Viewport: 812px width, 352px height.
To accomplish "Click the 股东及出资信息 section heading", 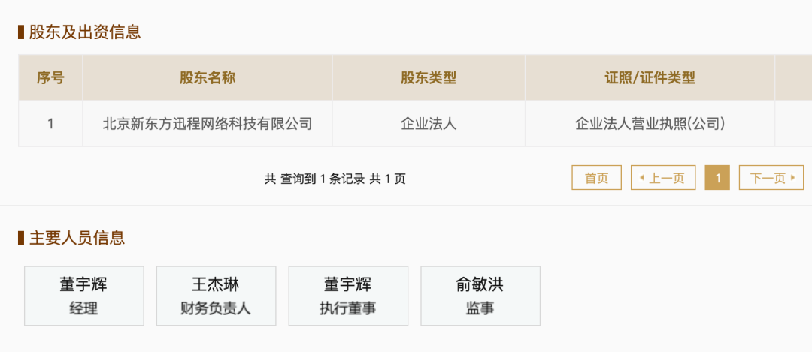I will click(x=84, y=32).
